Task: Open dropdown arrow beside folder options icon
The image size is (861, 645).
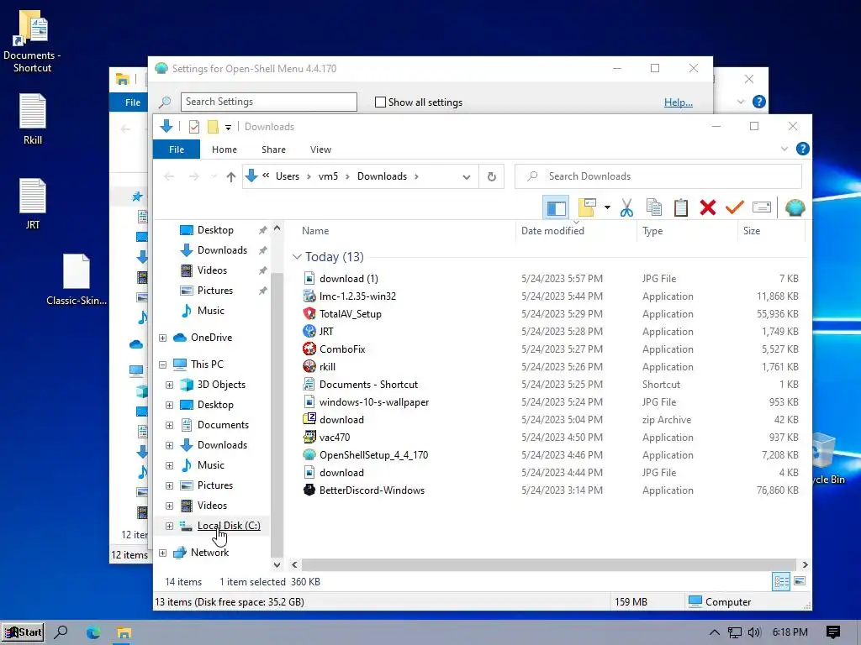Action: point(607,207)
